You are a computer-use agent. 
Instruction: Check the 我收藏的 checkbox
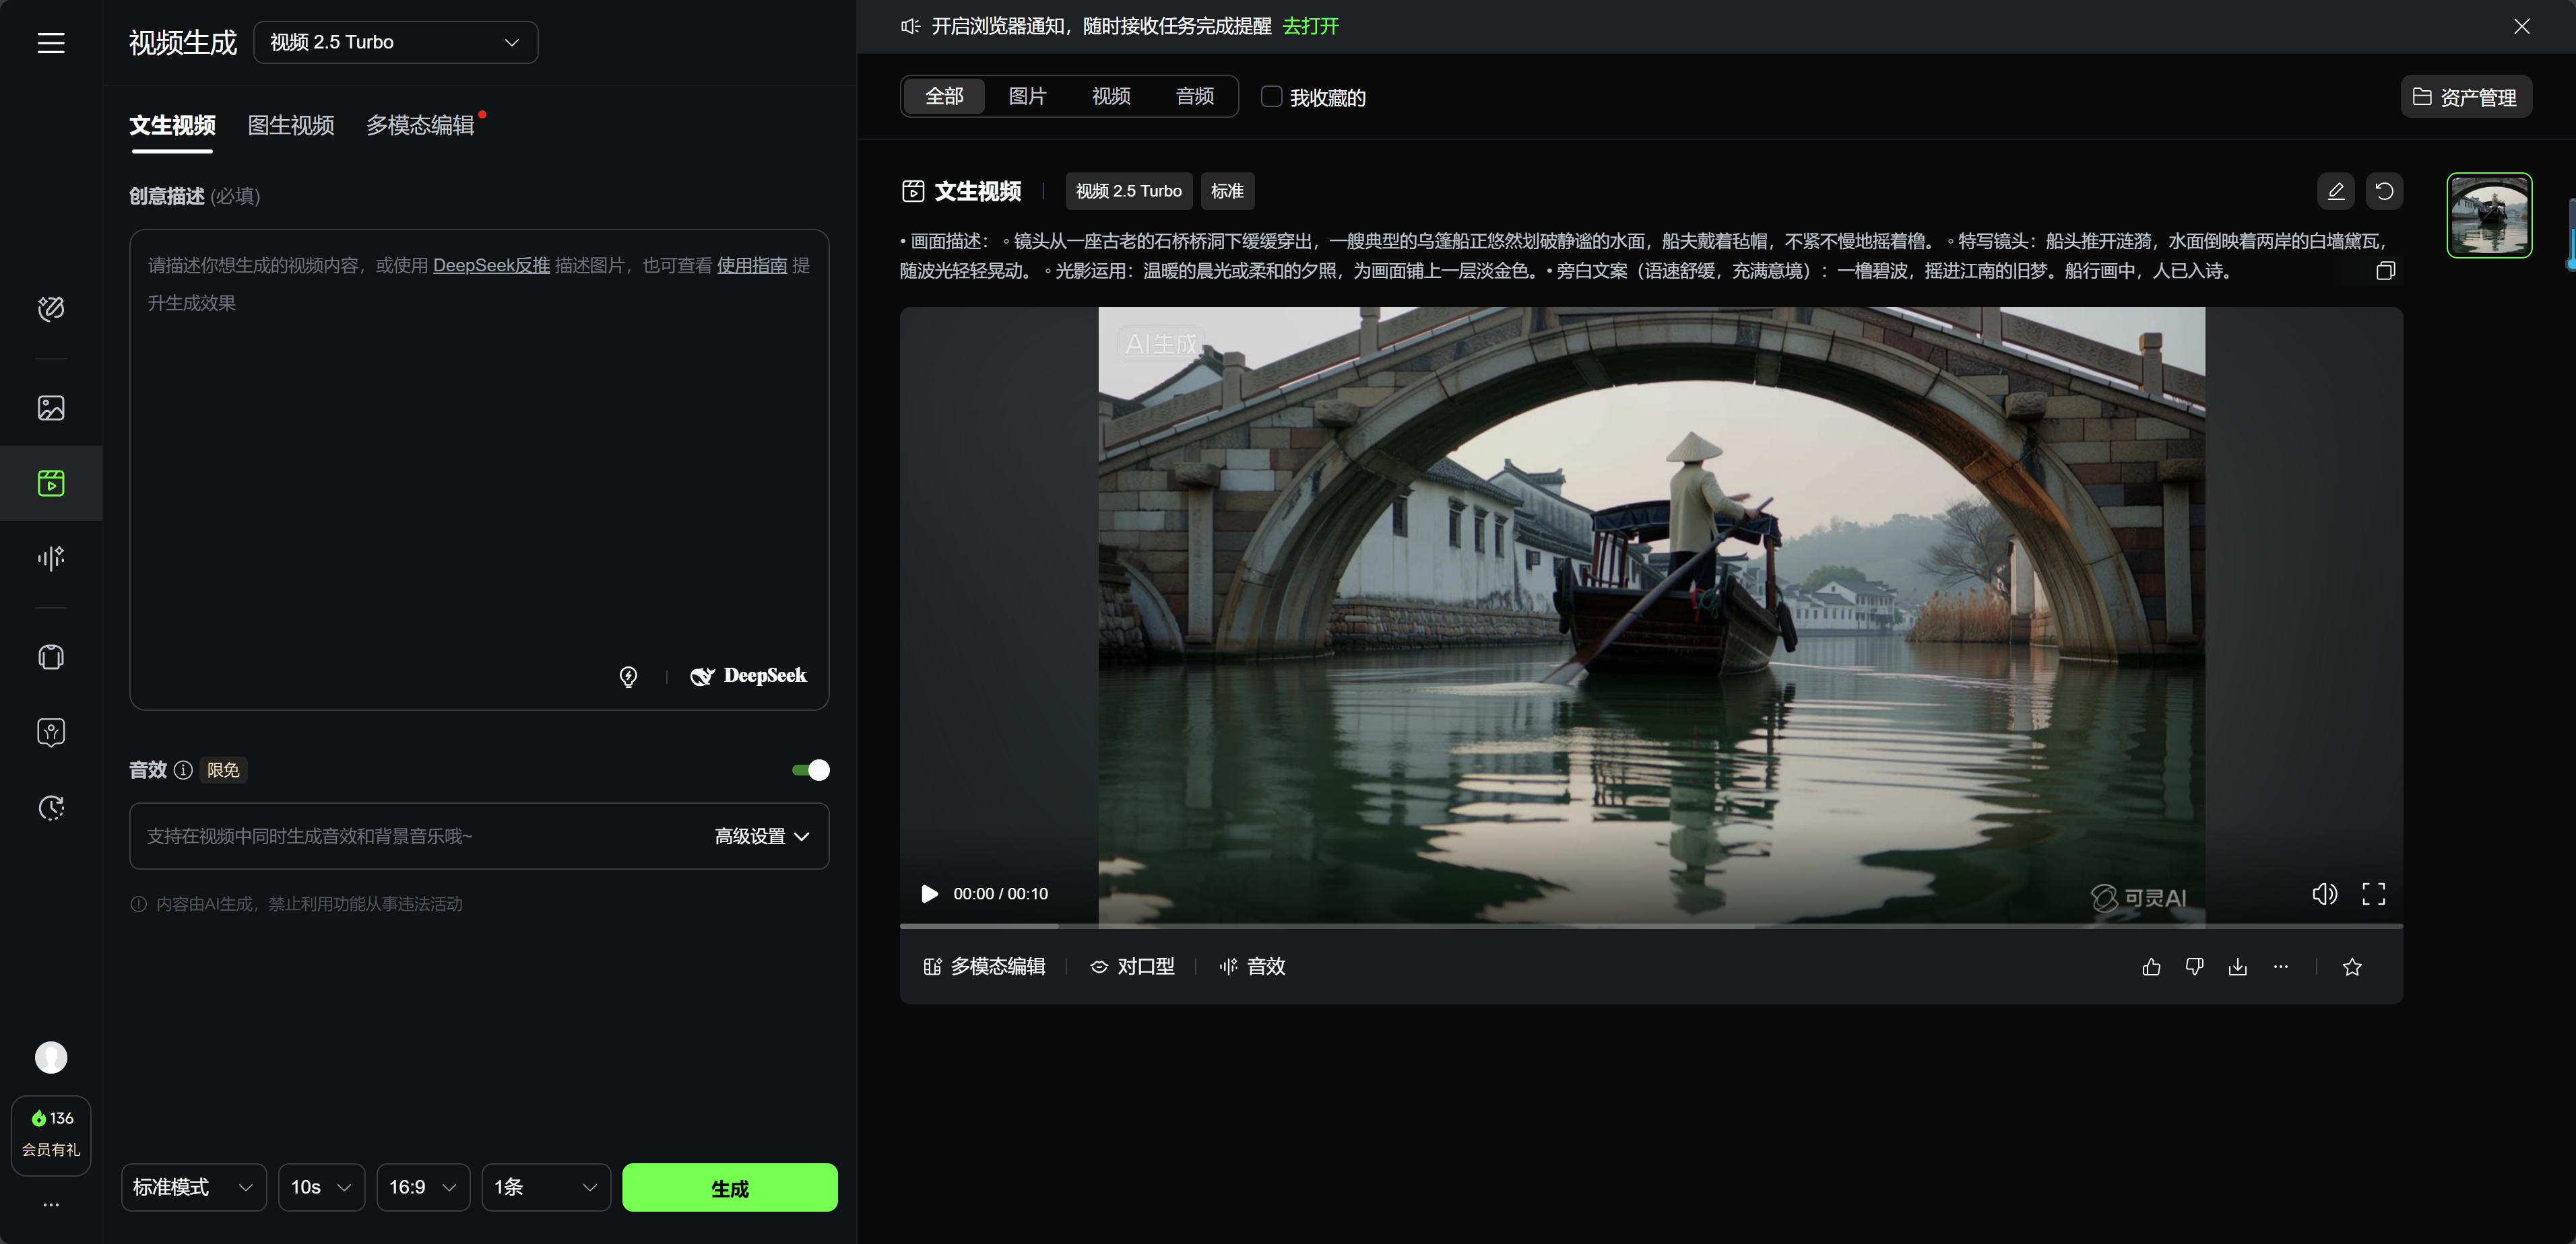point(1271,97)
